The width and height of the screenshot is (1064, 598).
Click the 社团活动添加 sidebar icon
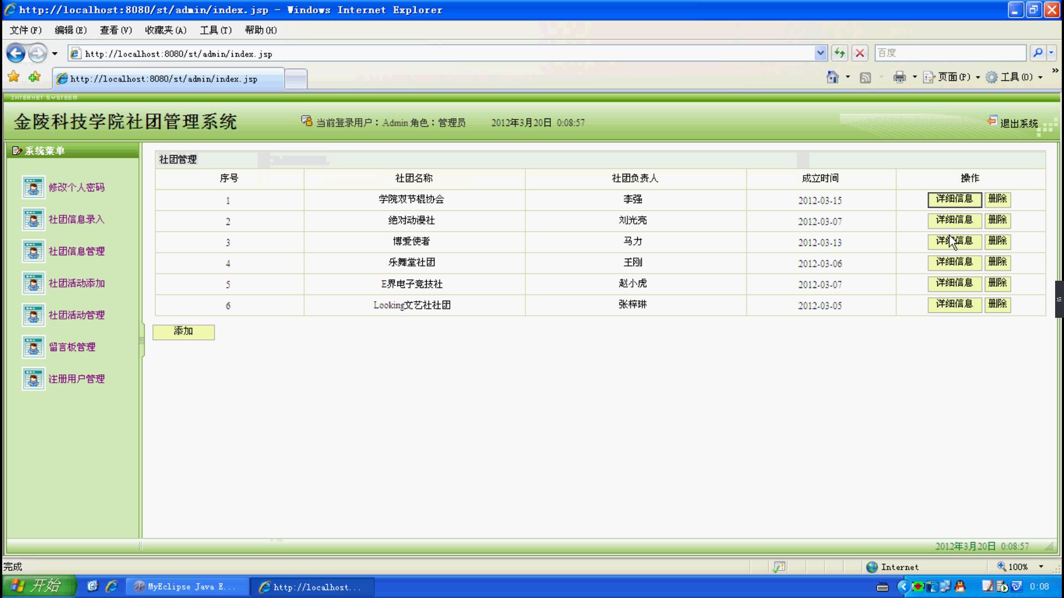[x=33, y=283]
